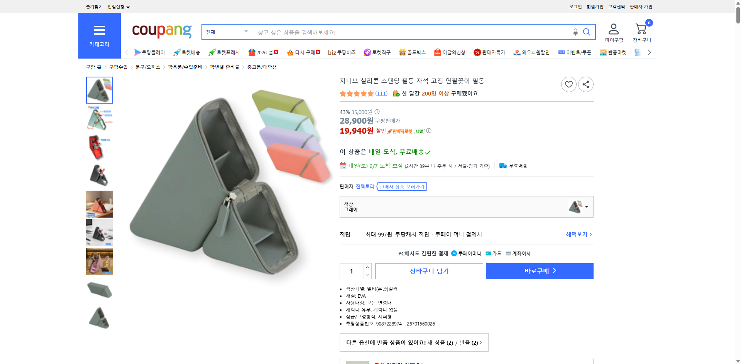Image resolution: width=741 pixels, height=364 pixels.
Task: Increase quantity using the up stepper arrow
Action: coord(367,267)
